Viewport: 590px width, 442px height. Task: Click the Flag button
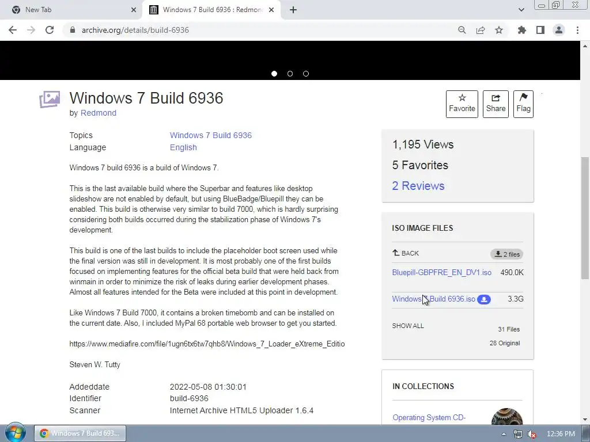[523, 104]
